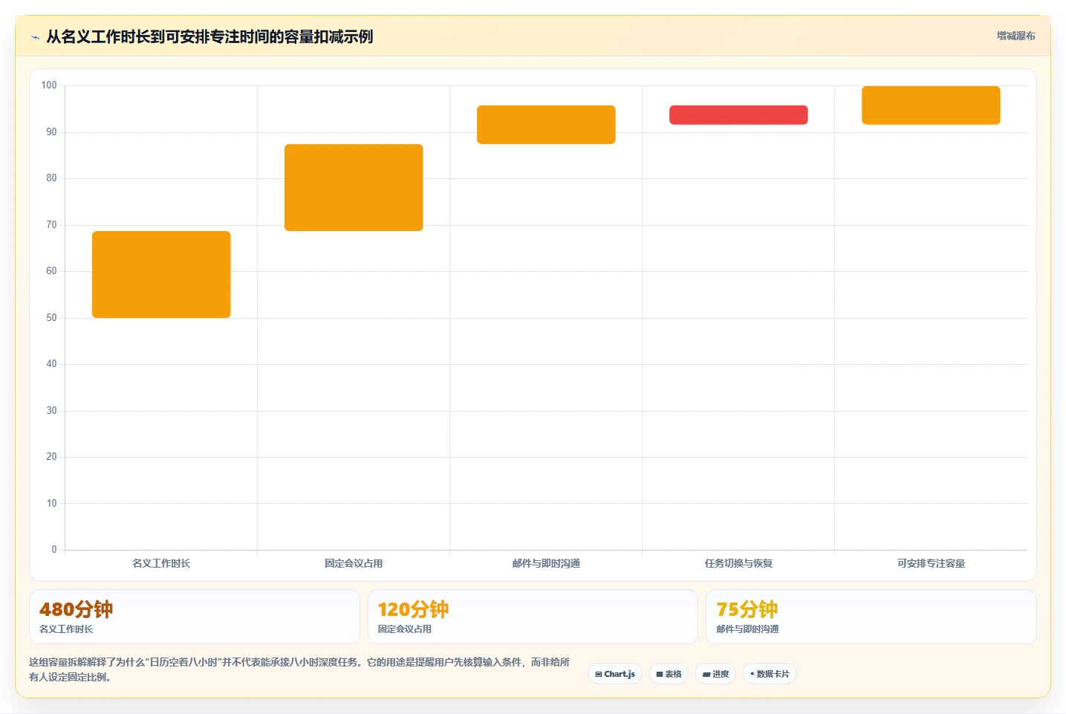Select the 进度 chip
1066x714 pixels.
(715, 674)
